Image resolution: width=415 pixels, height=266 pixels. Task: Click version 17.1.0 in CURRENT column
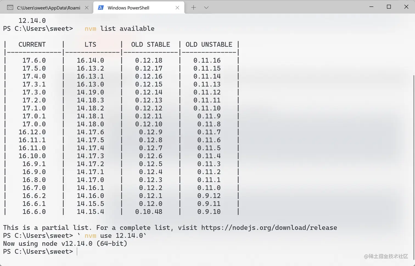coord(34,108)
